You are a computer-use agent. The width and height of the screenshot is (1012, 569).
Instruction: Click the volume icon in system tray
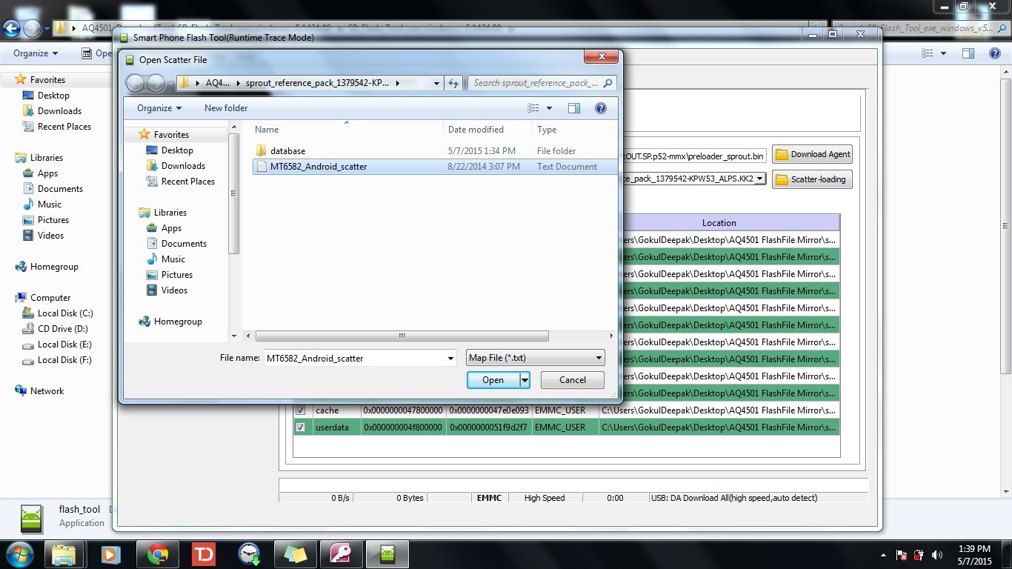coord(937,555)
